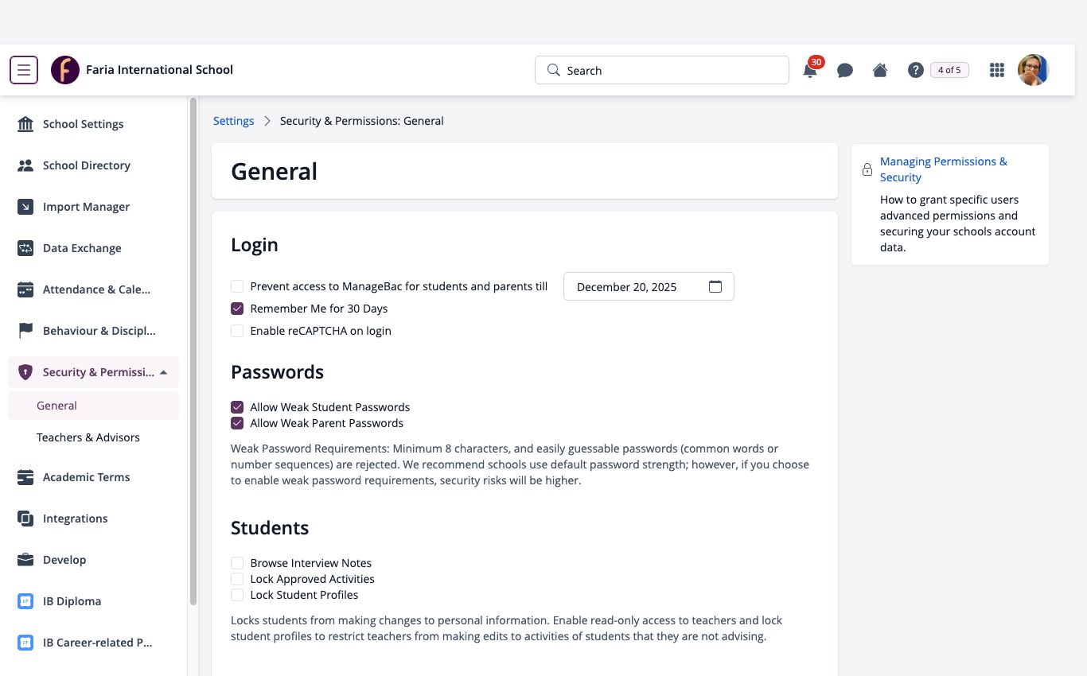Go to the home icon
Image resolution: width=1087 pixels, height=676 pixels.
click(x=880, y=70)
